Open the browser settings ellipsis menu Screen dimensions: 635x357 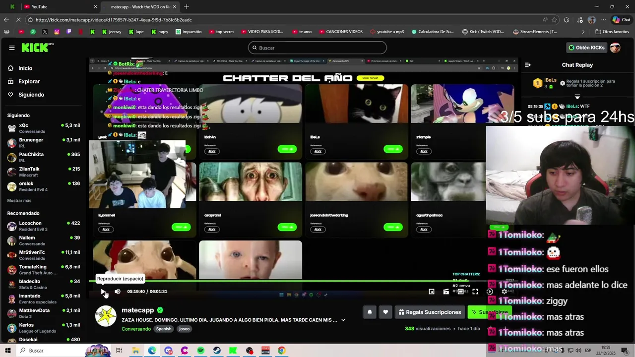(x=604, y=20)
